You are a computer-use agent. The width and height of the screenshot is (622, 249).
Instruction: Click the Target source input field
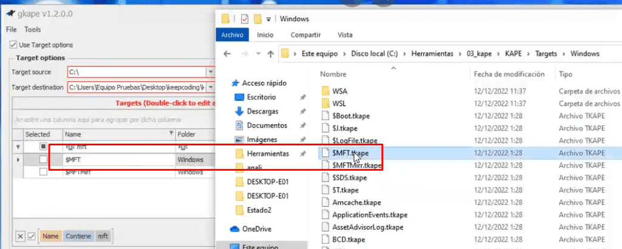137,72
